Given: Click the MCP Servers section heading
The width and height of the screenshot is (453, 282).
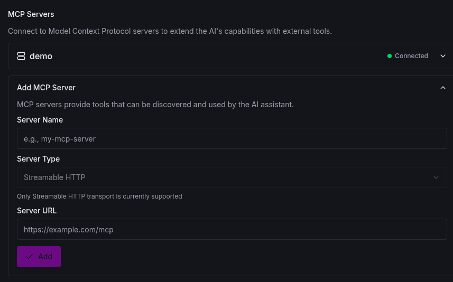Looking at the screenshot, I should (31, 14).
